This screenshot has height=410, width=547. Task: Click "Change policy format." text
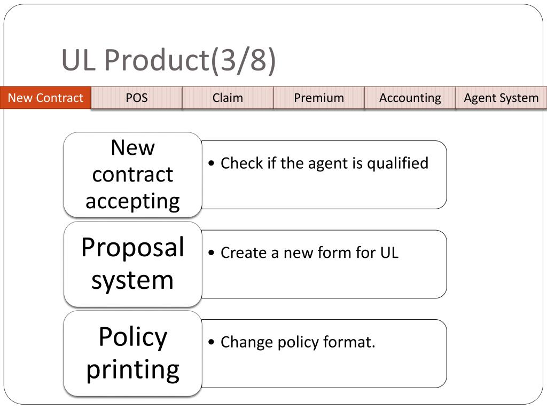pyautogui.click(x=298, y=342)
